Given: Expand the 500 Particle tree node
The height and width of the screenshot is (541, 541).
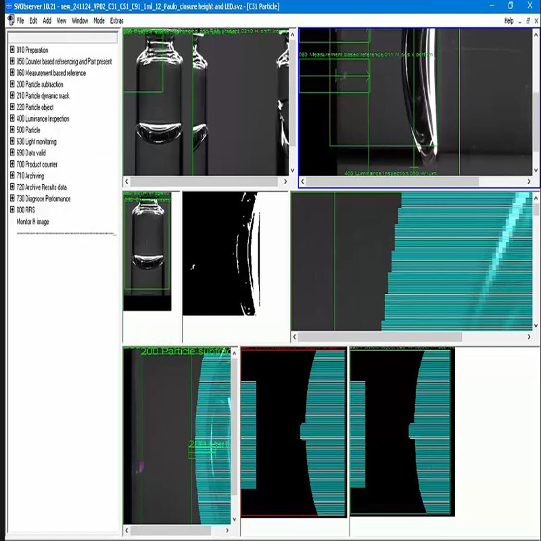Looking at the screenshot, I should (x=12, y=130).
